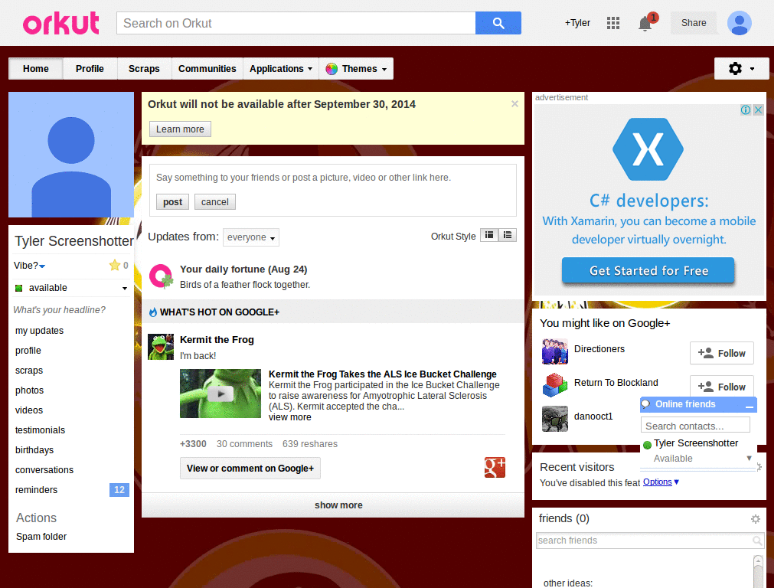Click the ad info icon
This screenshot has width=784, height=588.
coord(746,110)
